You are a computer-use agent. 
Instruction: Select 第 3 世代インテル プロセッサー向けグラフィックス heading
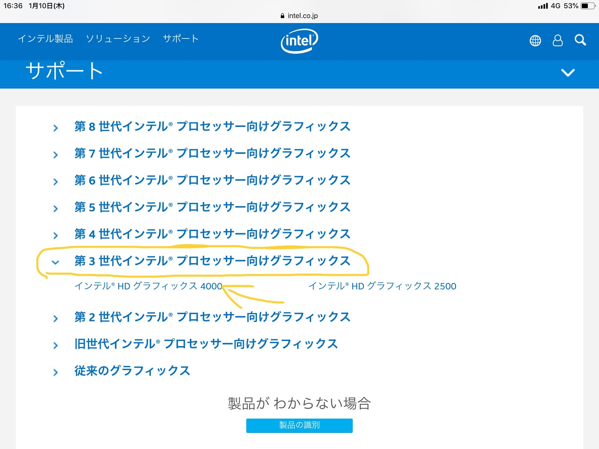coord(212,261)
